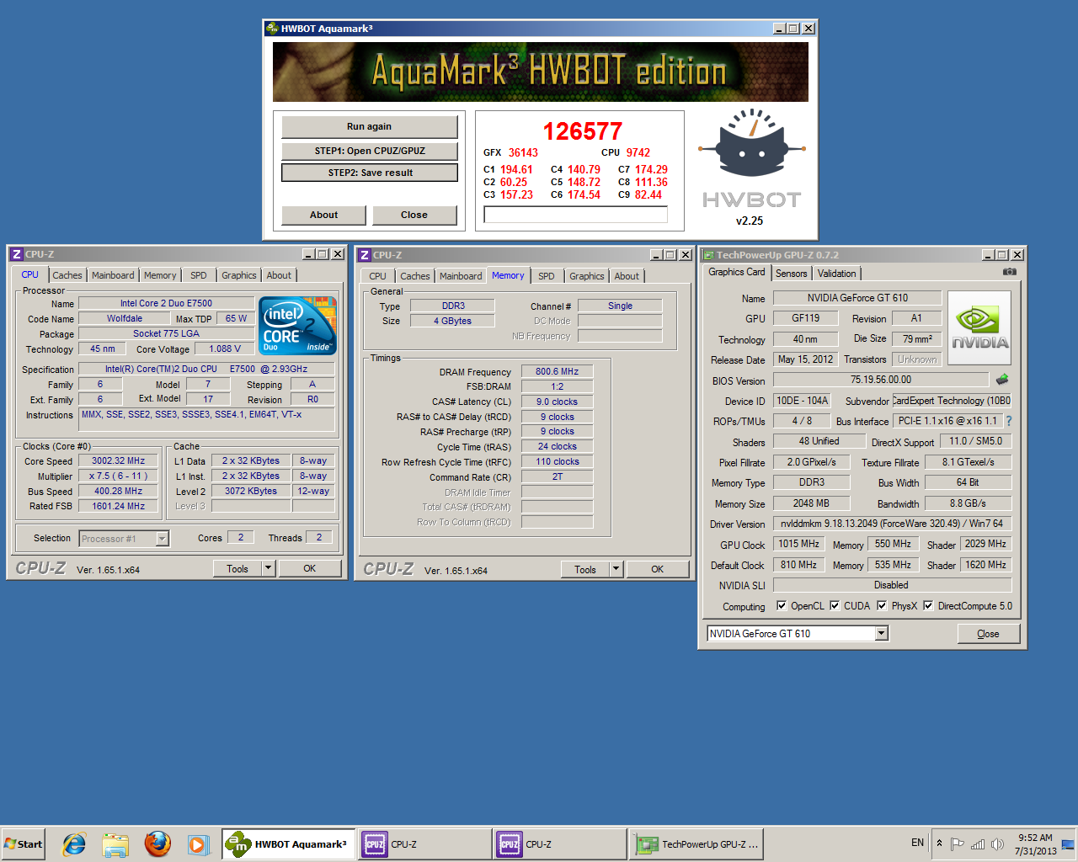Click the Name field Intel Core 2 Duo E7500

(x=166, y=303)
